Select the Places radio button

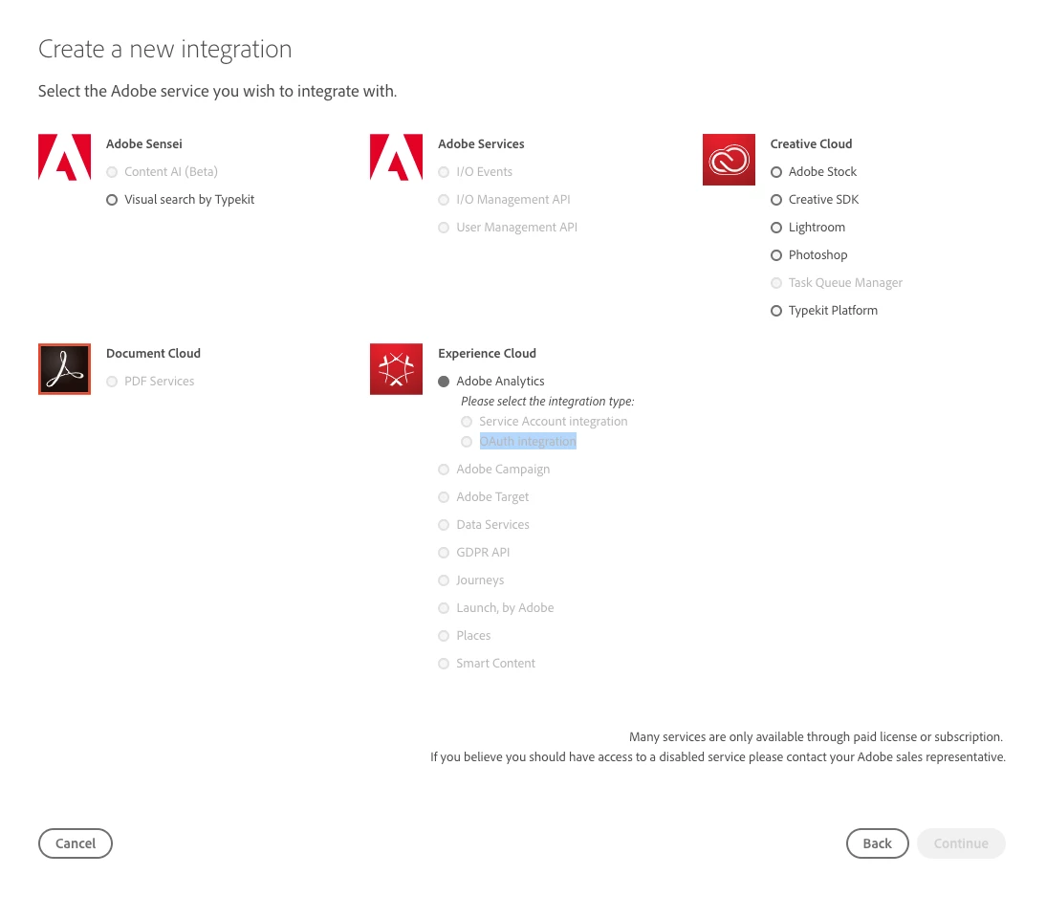coord(444,636)
